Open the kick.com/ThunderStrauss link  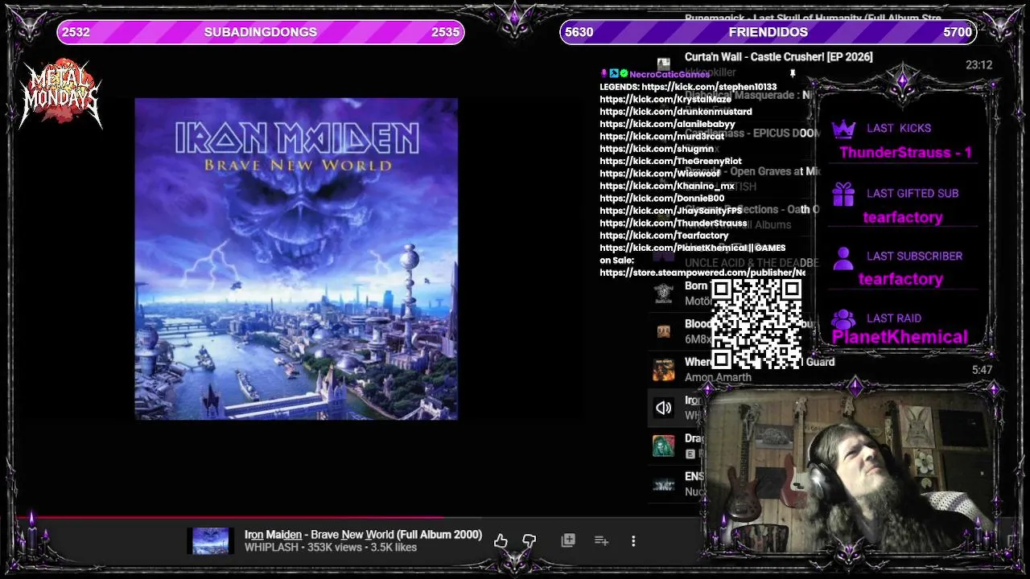pos(674,224)
